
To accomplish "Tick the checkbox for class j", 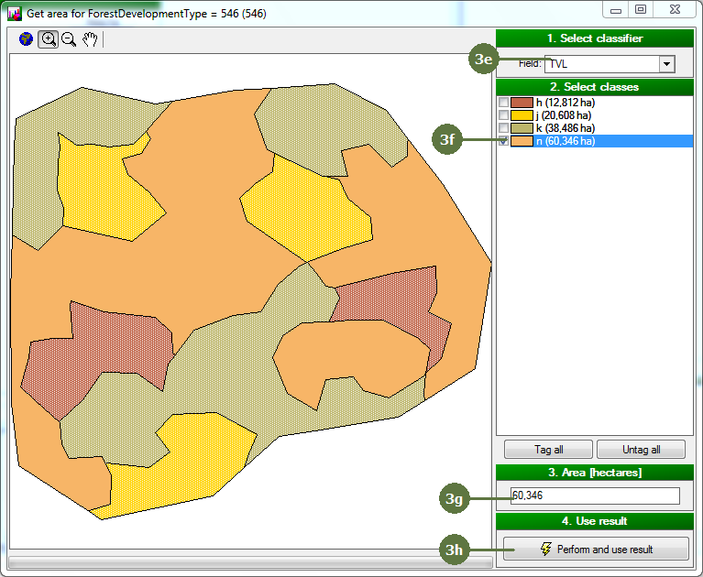I will (x=503, y=115).
